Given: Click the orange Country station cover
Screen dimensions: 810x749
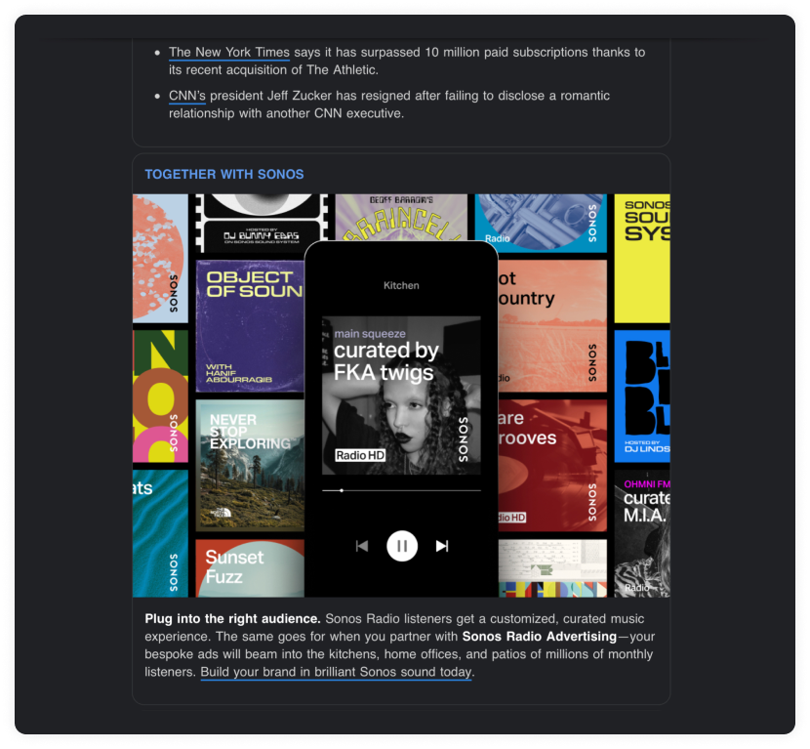Looking at the screenshot, I should (x=552, y=325).
